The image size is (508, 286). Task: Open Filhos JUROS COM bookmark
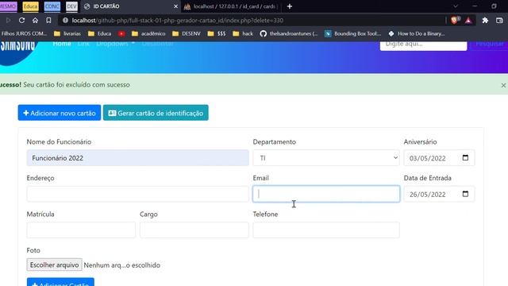24,33
